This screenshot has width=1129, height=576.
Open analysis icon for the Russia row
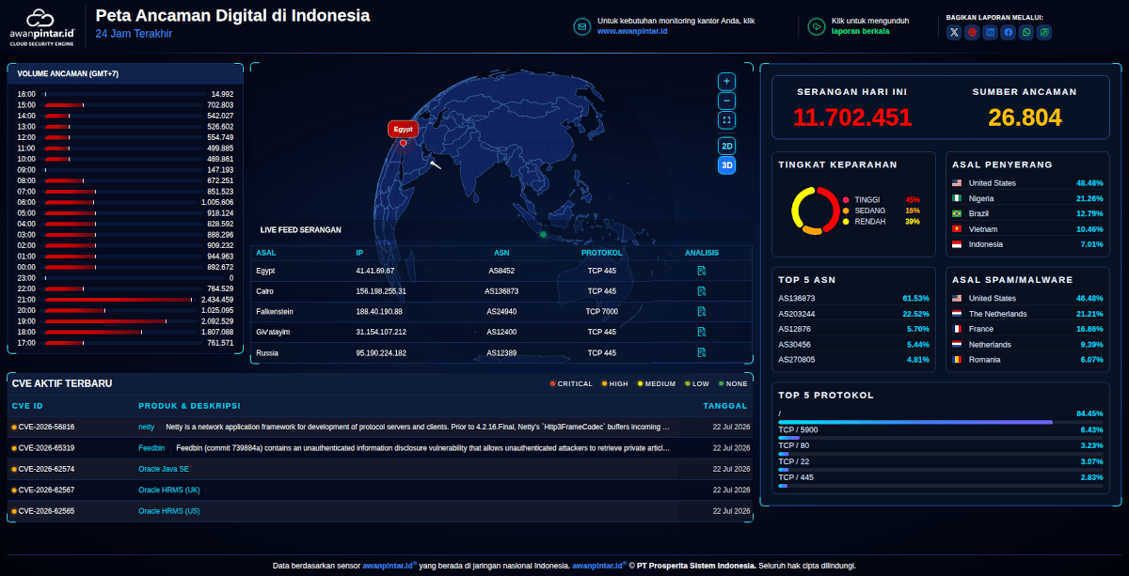tap(702, 352)
